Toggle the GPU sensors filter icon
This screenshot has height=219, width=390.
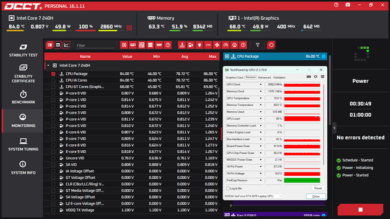coord(133,45)
